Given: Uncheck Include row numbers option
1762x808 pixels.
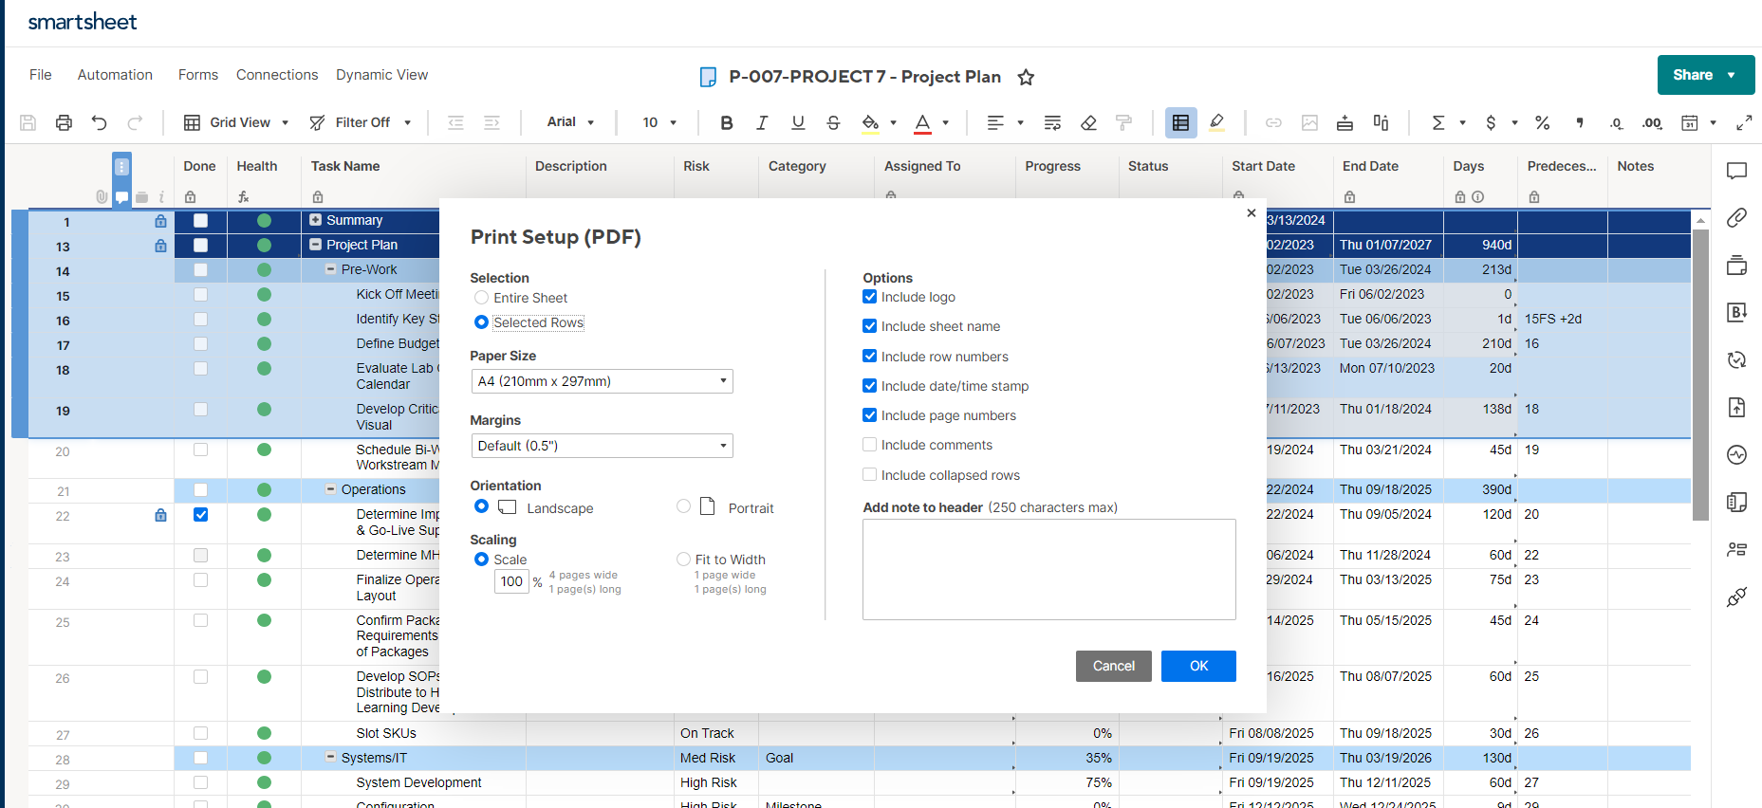Looking at the screenshot, I should (869, 356).
